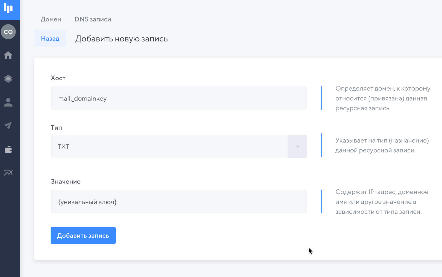Click the Добавить запись button

pos(83,236)
